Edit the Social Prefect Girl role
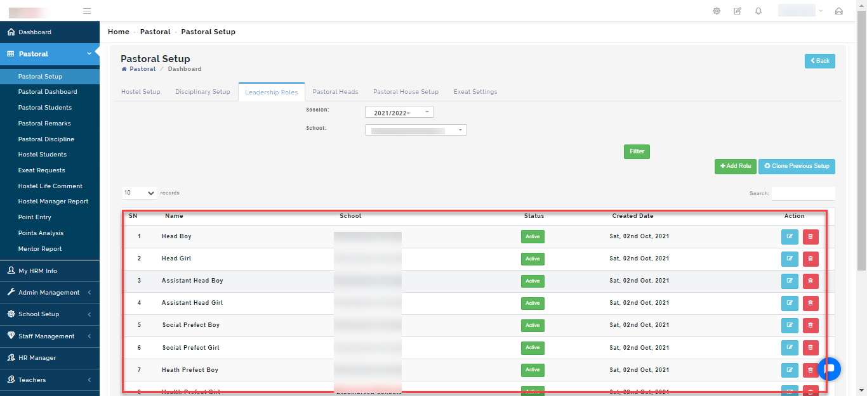867x396 pixels. (x=790, y=348)
